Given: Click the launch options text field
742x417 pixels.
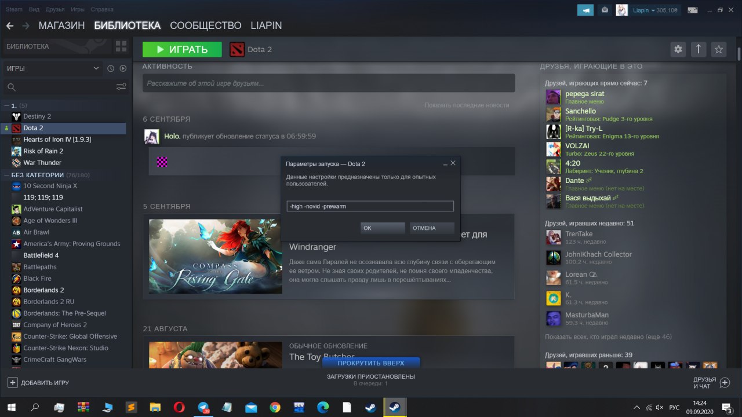Looking at the screenshot, I should (x=370, y=206).
